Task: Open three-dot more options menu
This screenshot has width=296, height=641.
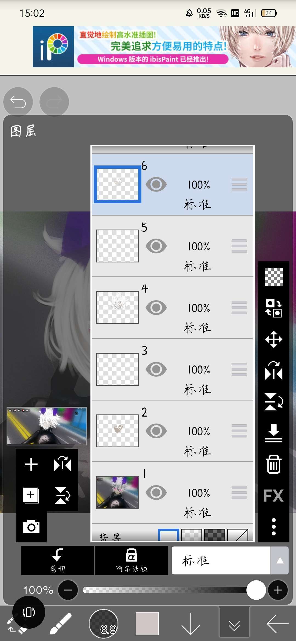Action: pos(273,526)
